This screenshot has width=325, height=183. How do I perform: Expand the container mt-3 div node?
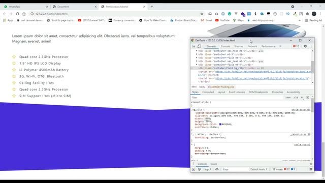pos(197,54)
